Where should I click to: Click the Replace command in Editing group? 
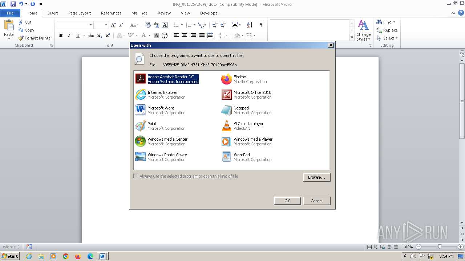click(387, 30)
